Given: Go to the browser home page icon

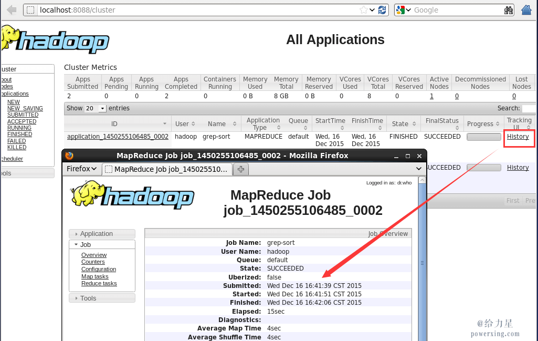Looking at the screenshot, I should (526, 10).
